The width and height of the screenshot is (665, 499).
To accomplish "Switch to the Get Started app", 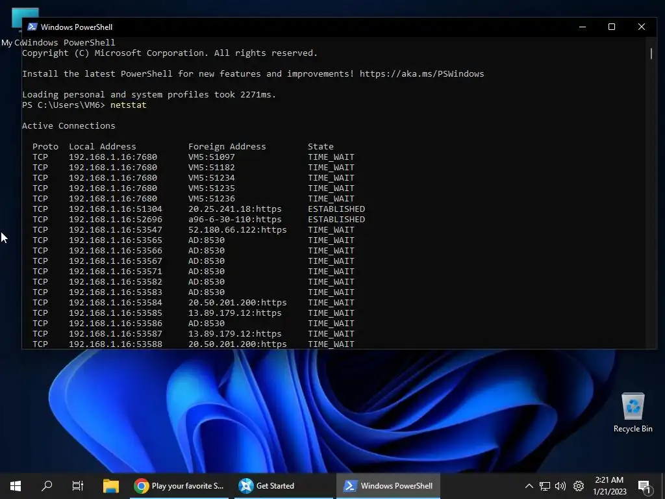I will pyautogui.click(x=283, y=486).
